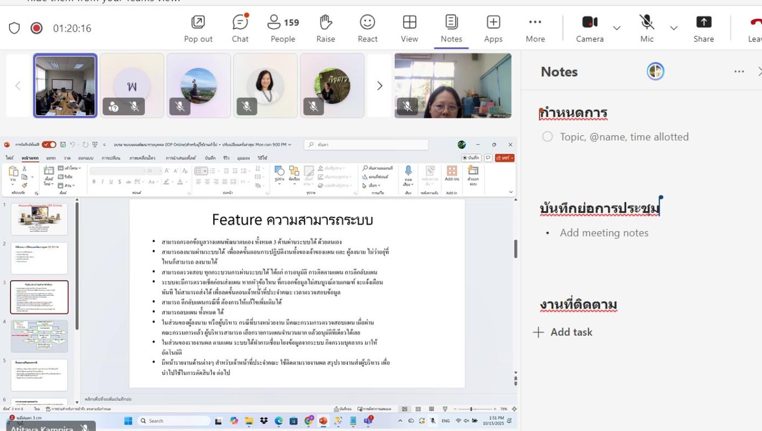Open the Apps button in toolbar
The image size is (762, 431).
tap(493, 29)
